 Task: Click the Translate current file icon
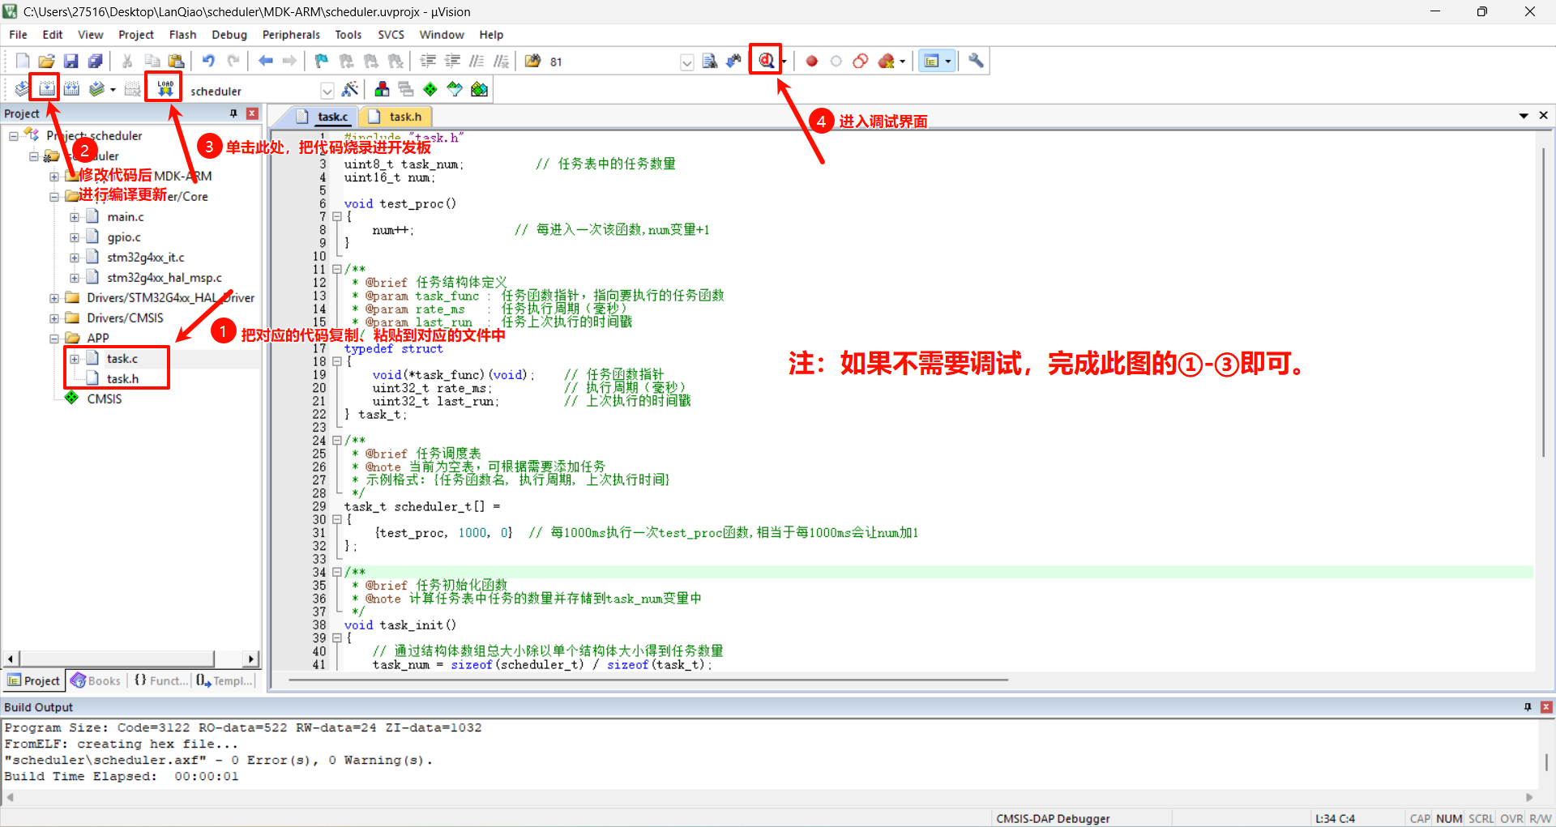point(22,89)
